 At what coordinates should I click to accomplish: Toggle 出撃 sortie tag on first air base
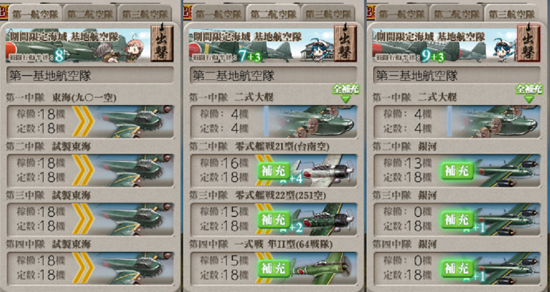tap(162, 43)
